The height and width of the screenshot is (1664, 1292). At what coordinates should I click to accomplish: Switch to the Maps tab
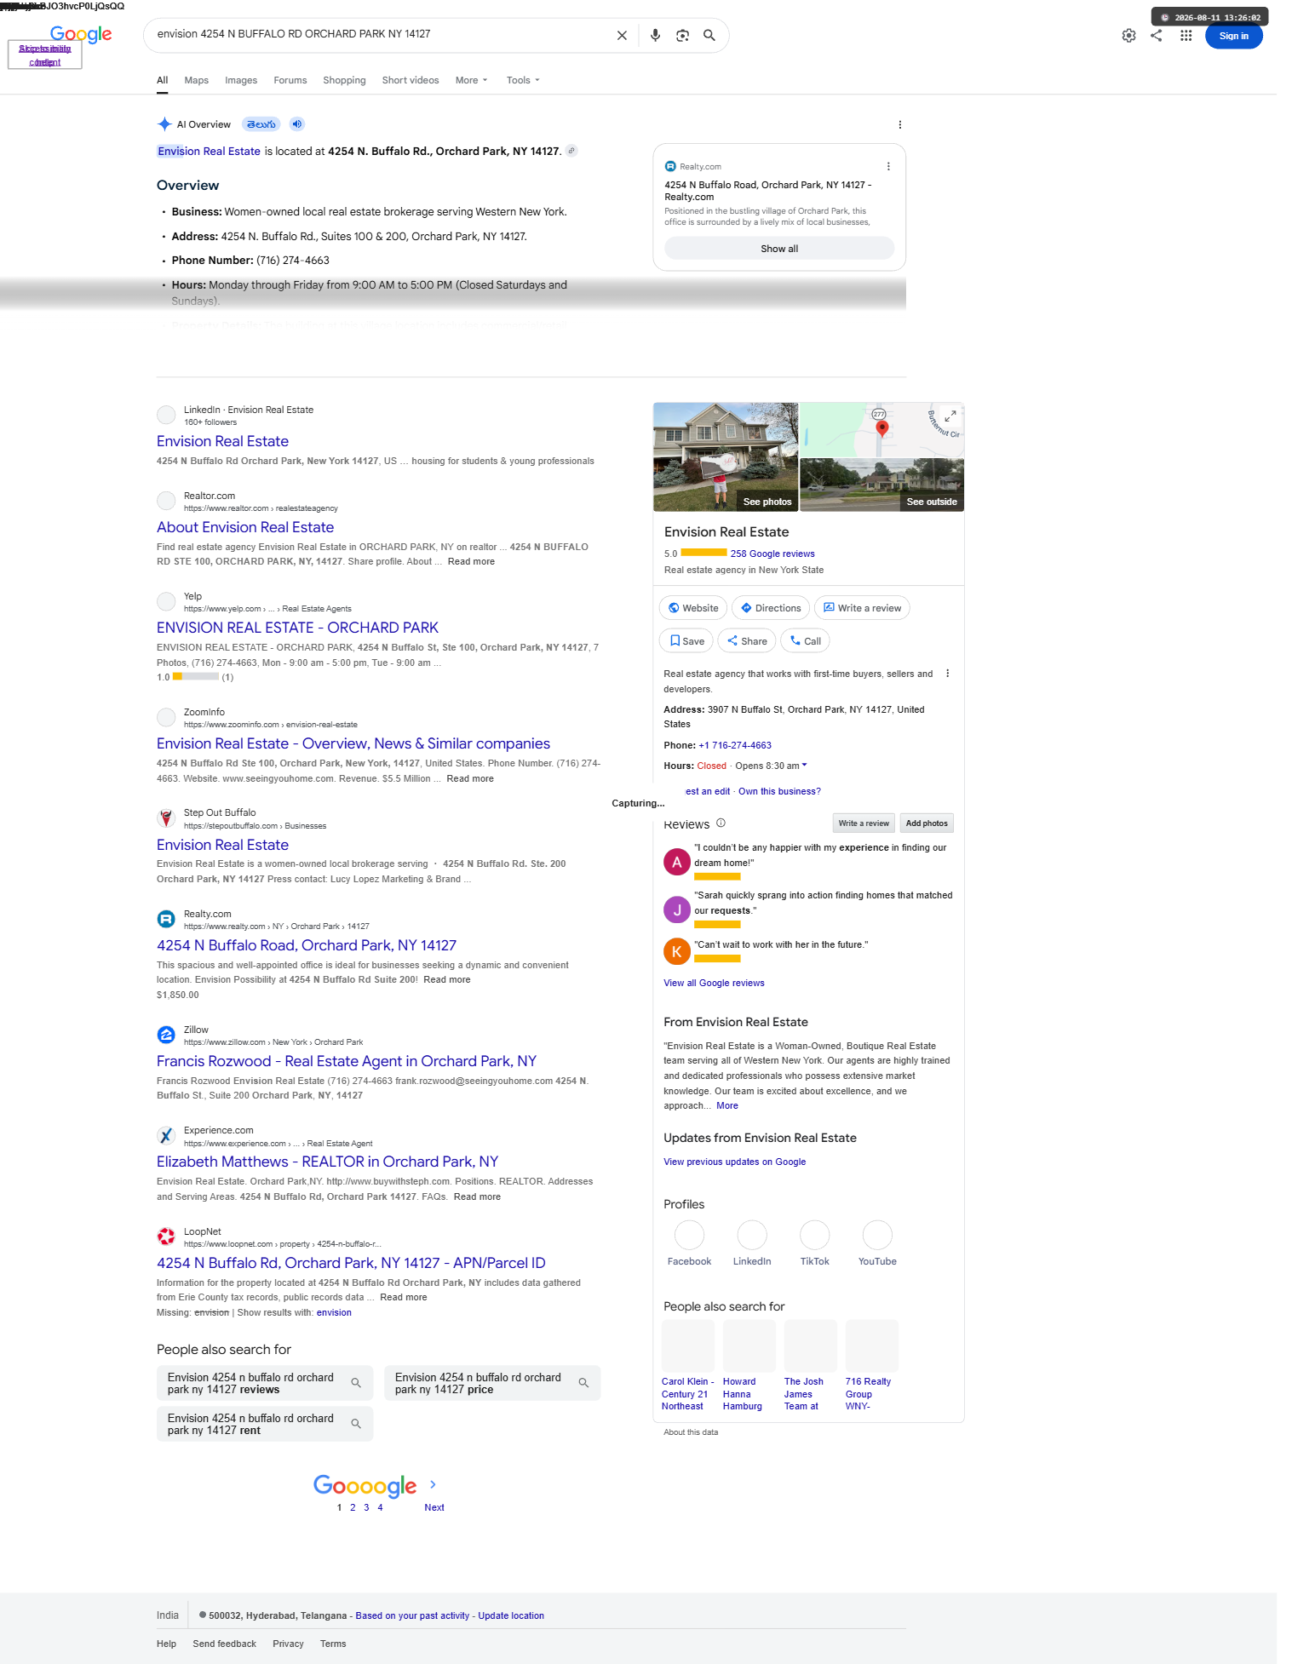(x=196, y=80)
